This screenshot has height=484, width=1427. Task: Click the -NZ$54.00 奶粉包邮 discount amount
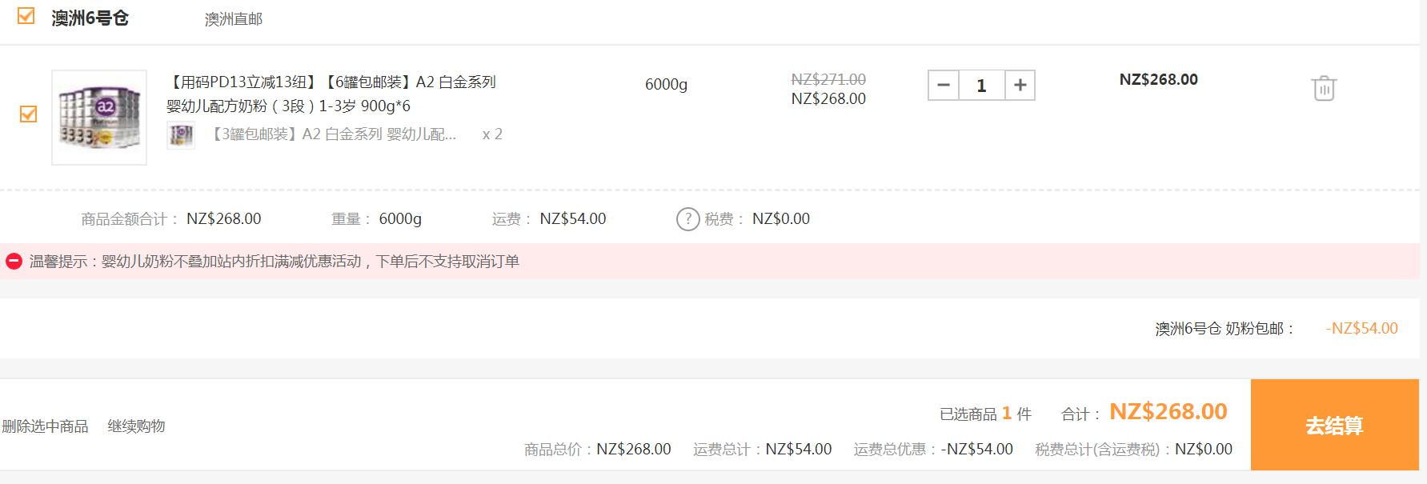(x=1361, y=329)
